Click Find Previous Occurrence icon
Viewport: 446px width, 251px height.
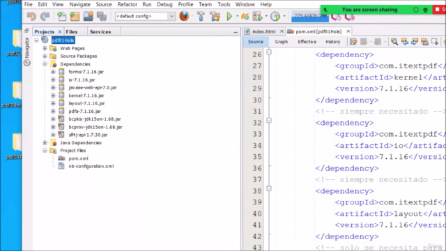(x=404, y=42)
